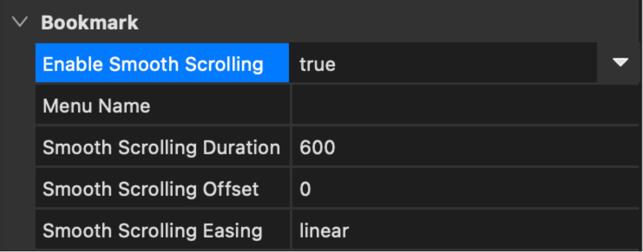
Task: Open the Enable Smooth Scrolling dropdown arrow
Action: tap(620, 63)
